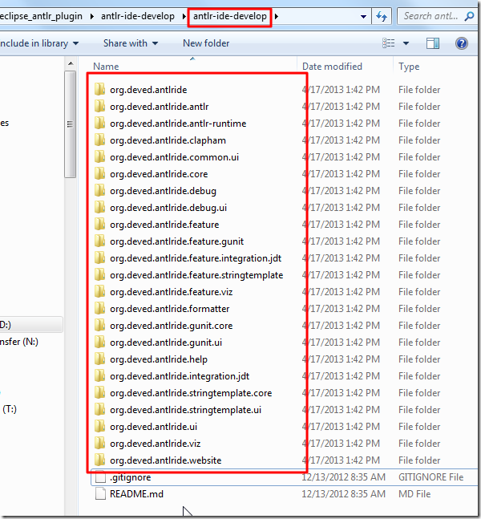Select folder icon of org.deved.antlride.antlr-runtime
The height and width of the screenshot is (519, 481).
click(99, 123)
